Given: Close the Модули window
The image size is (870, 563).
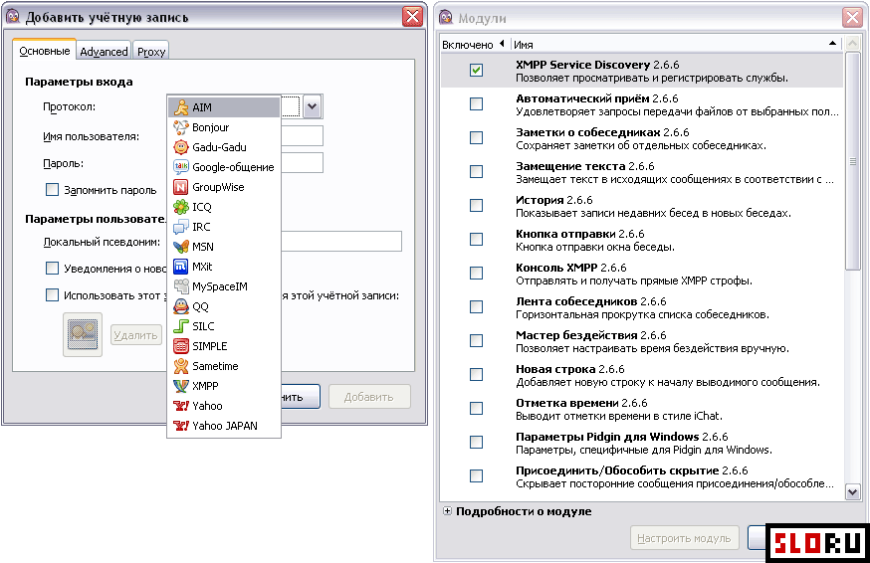Looking at the screenshot, I should [852, 17].
